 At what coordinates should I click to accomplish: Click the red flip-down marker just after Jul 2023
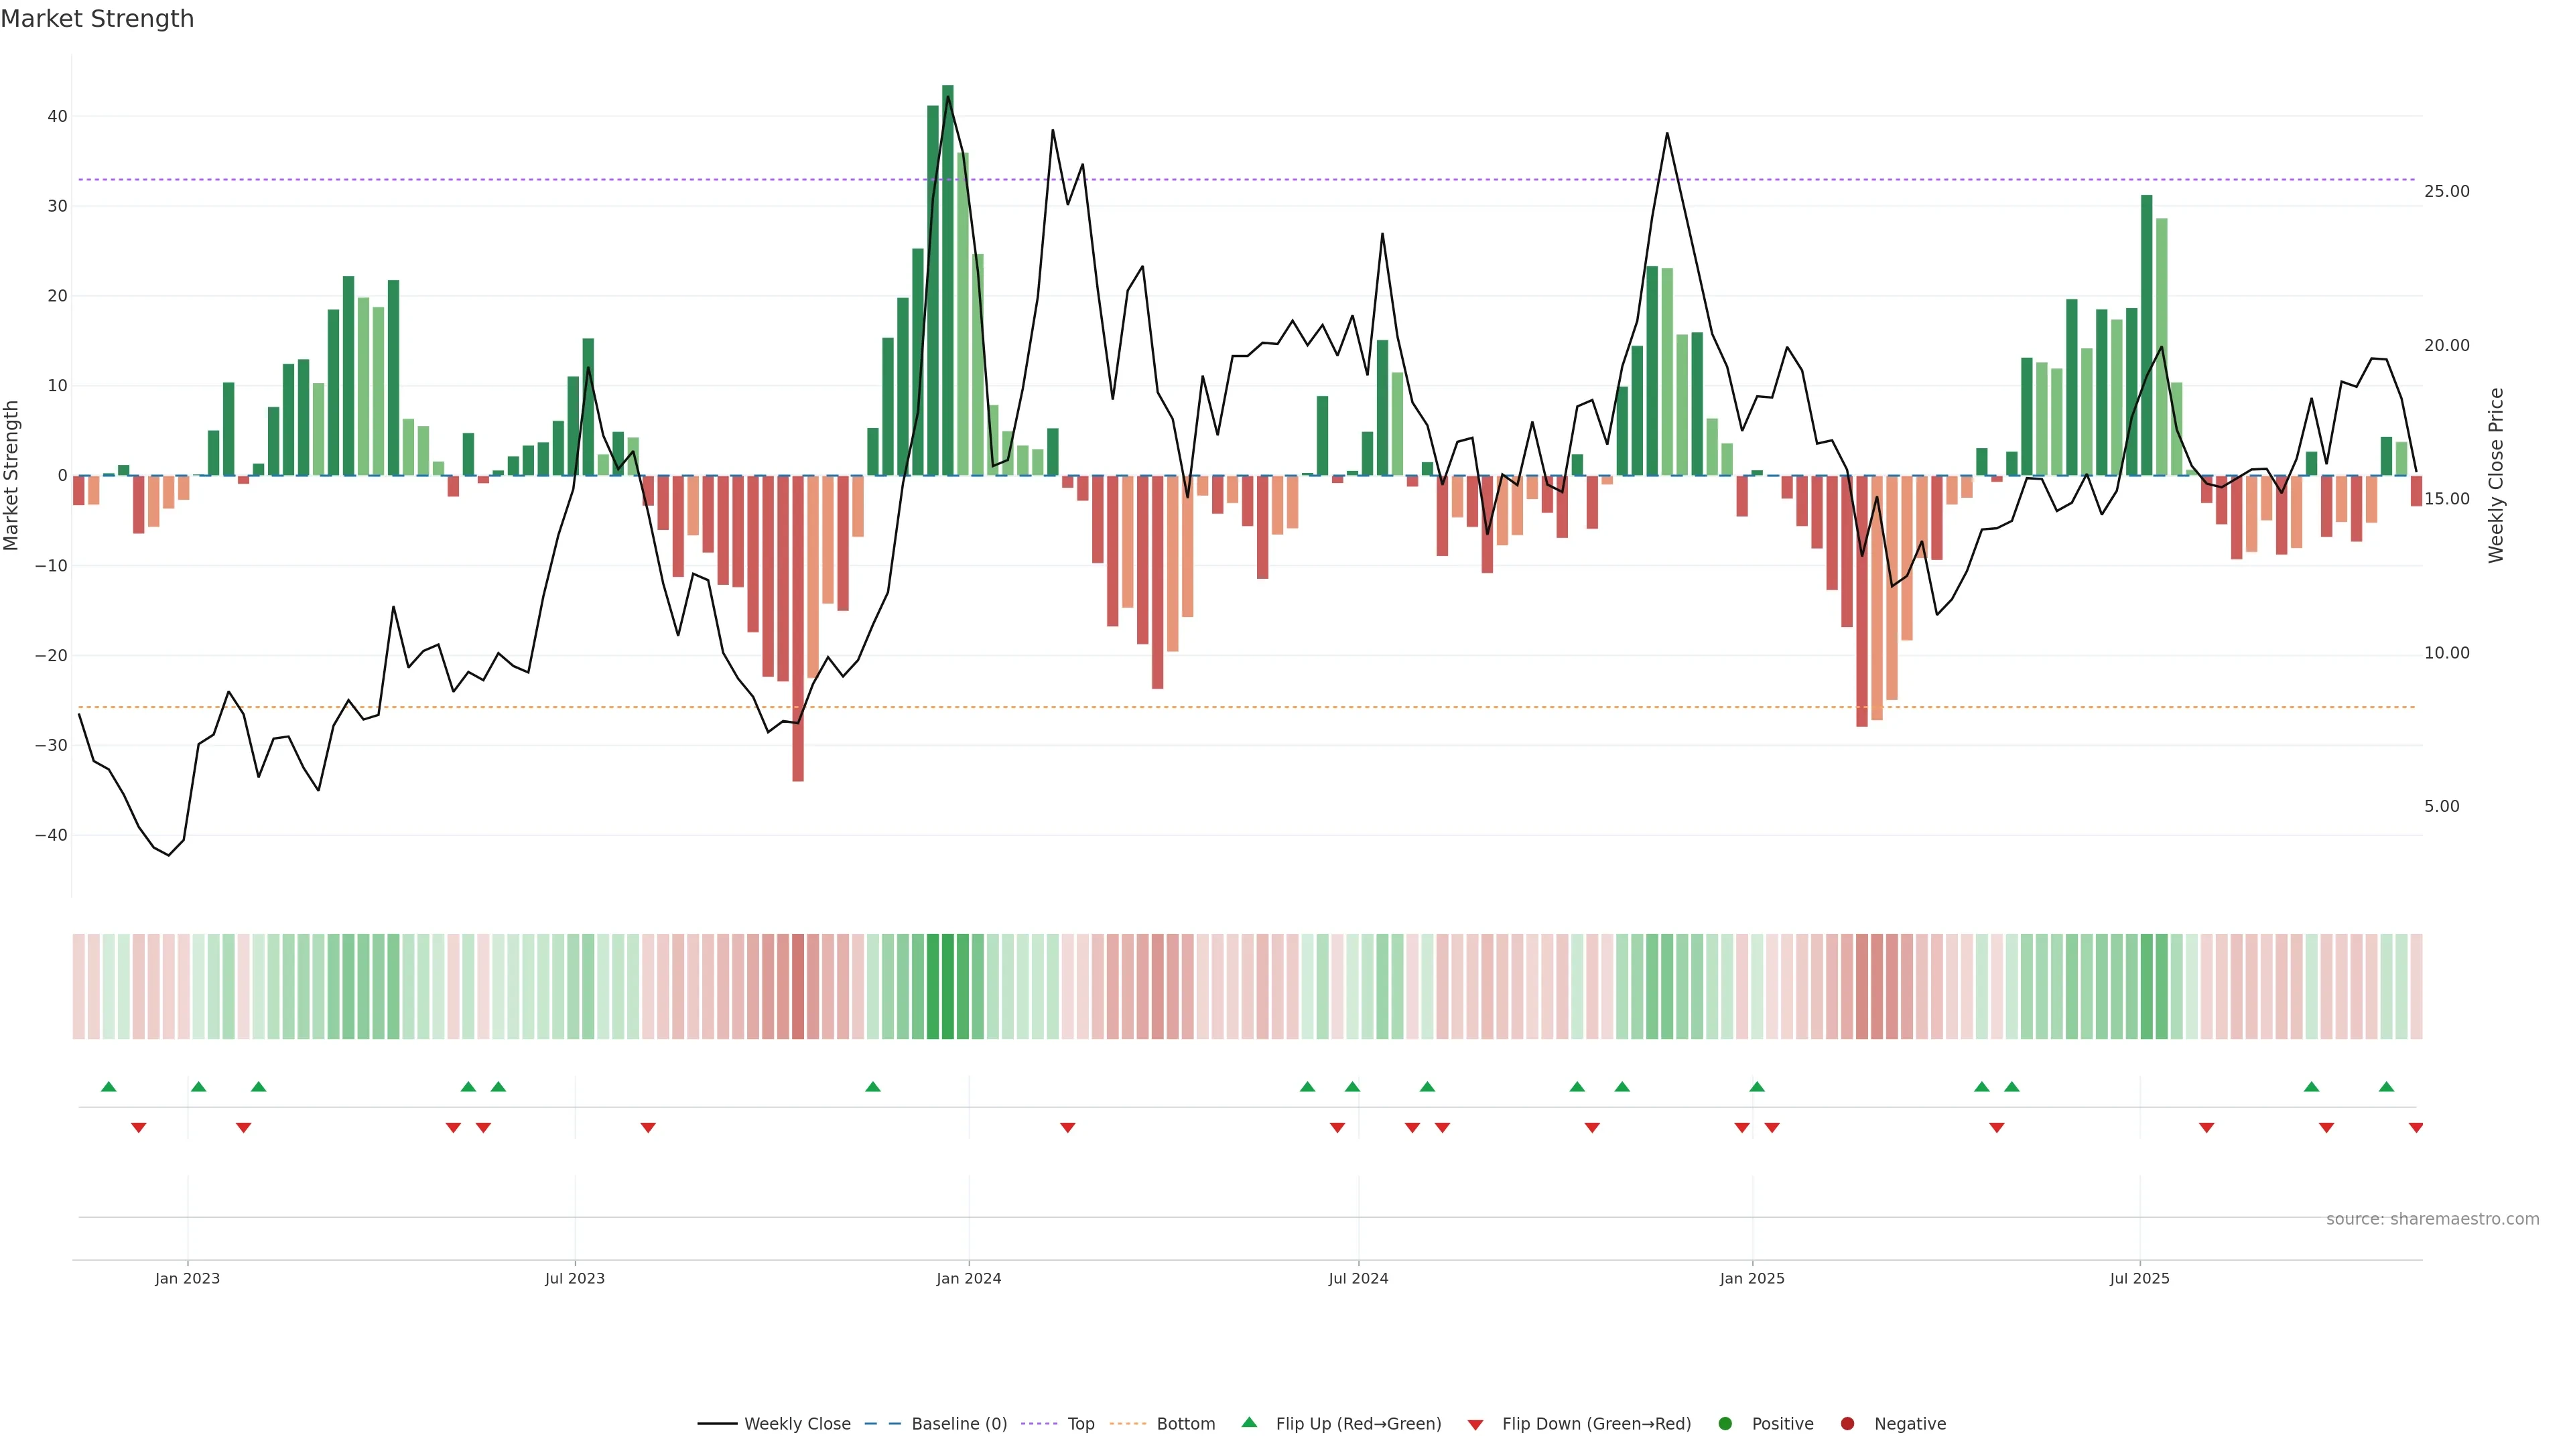click(648, 1127)
